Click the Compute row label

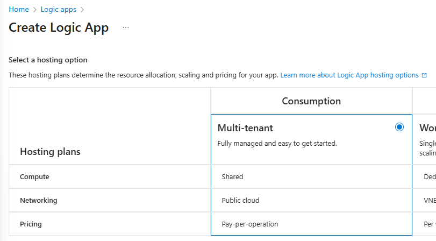pos(34,176)
